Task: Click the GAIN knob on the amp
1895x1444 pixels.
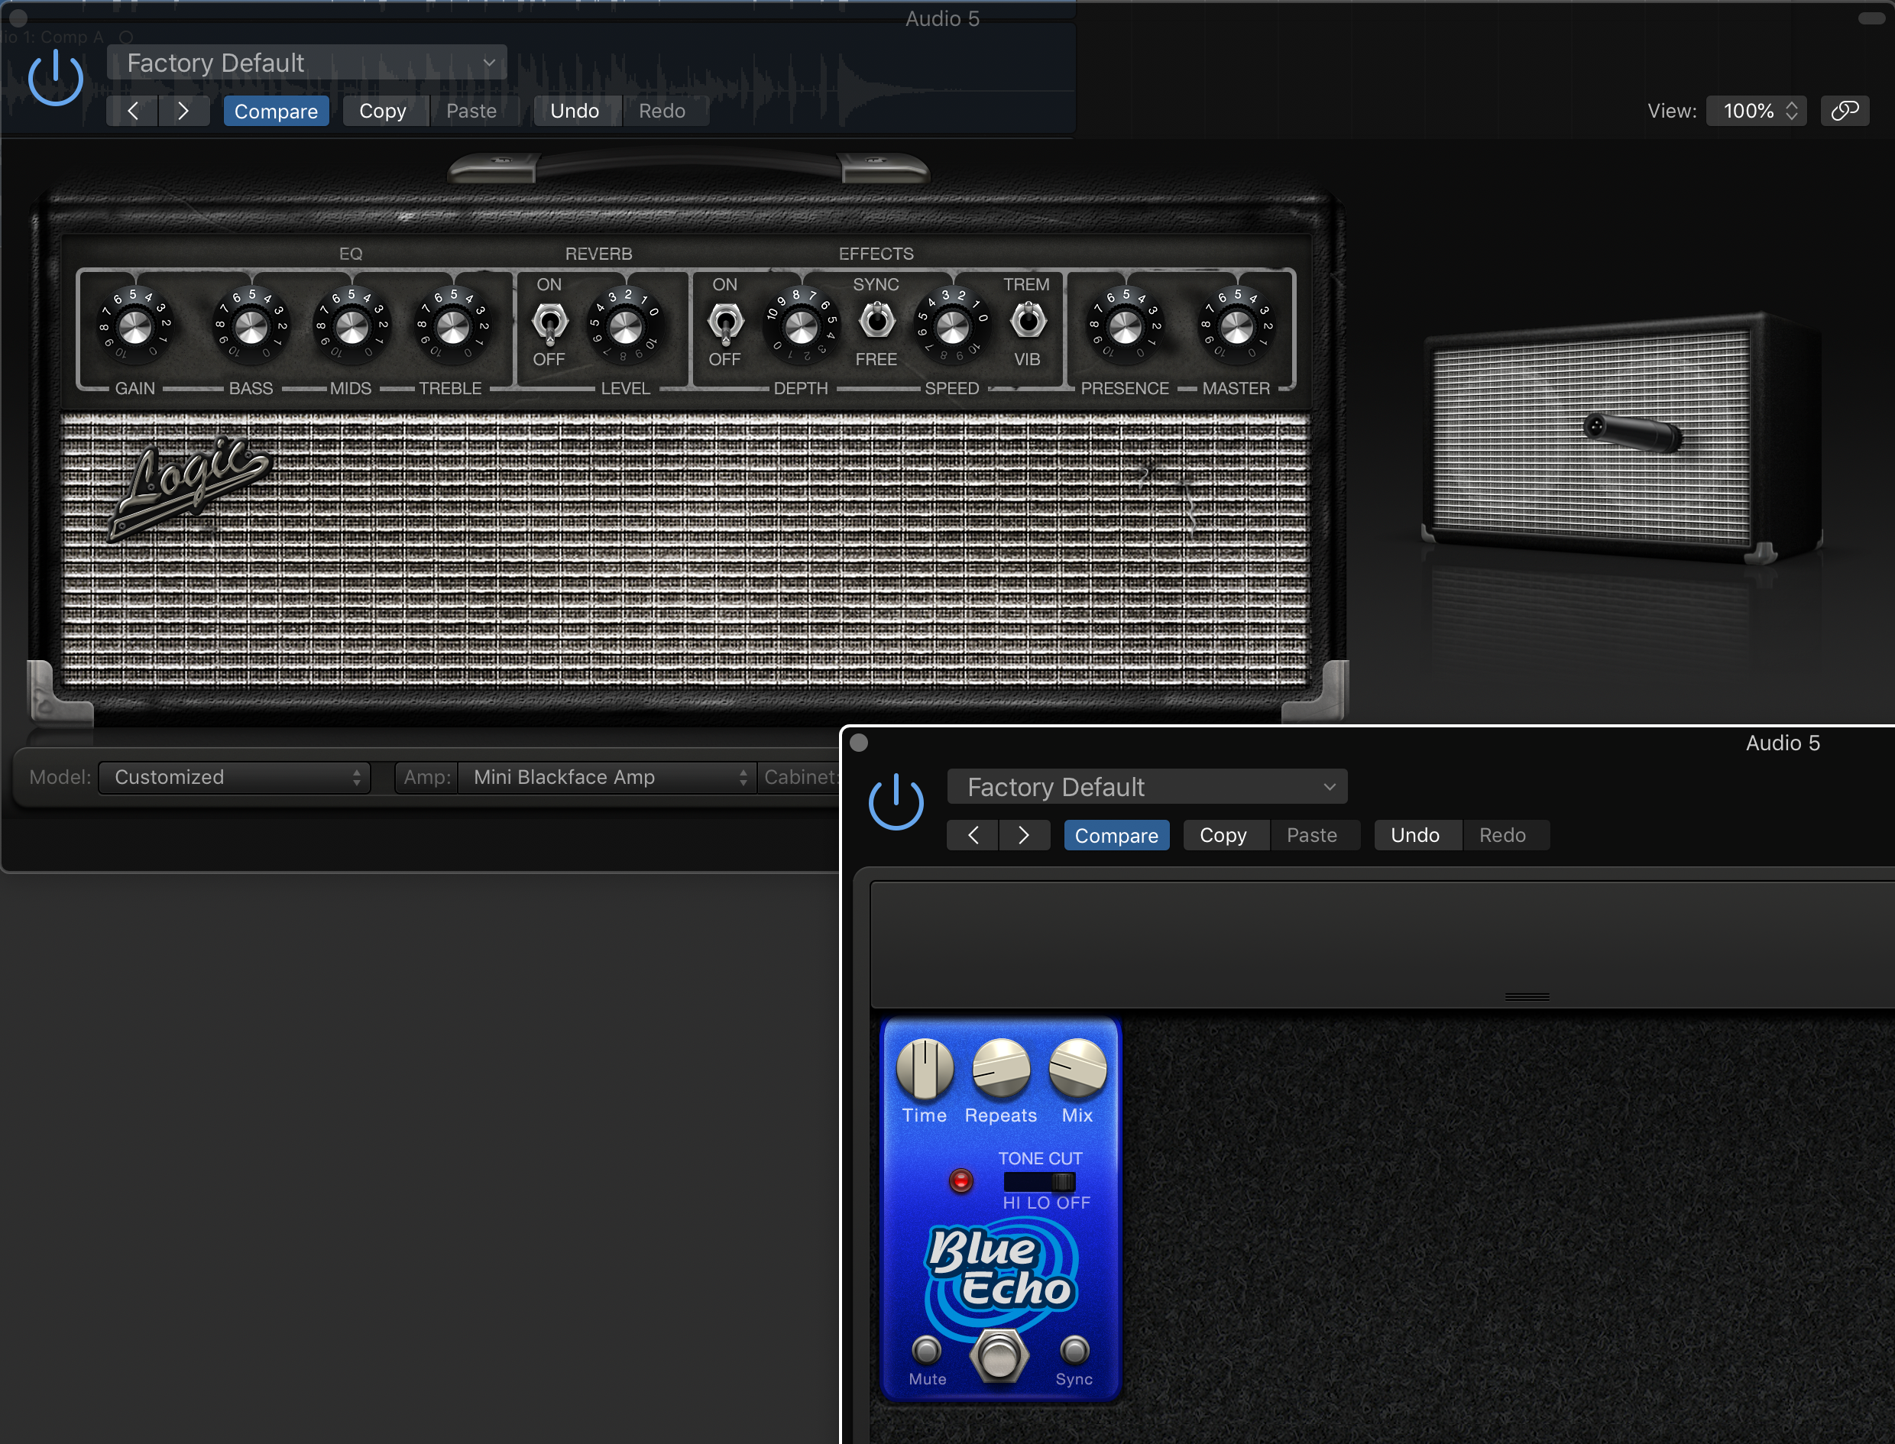Action: tap(135, 327)
